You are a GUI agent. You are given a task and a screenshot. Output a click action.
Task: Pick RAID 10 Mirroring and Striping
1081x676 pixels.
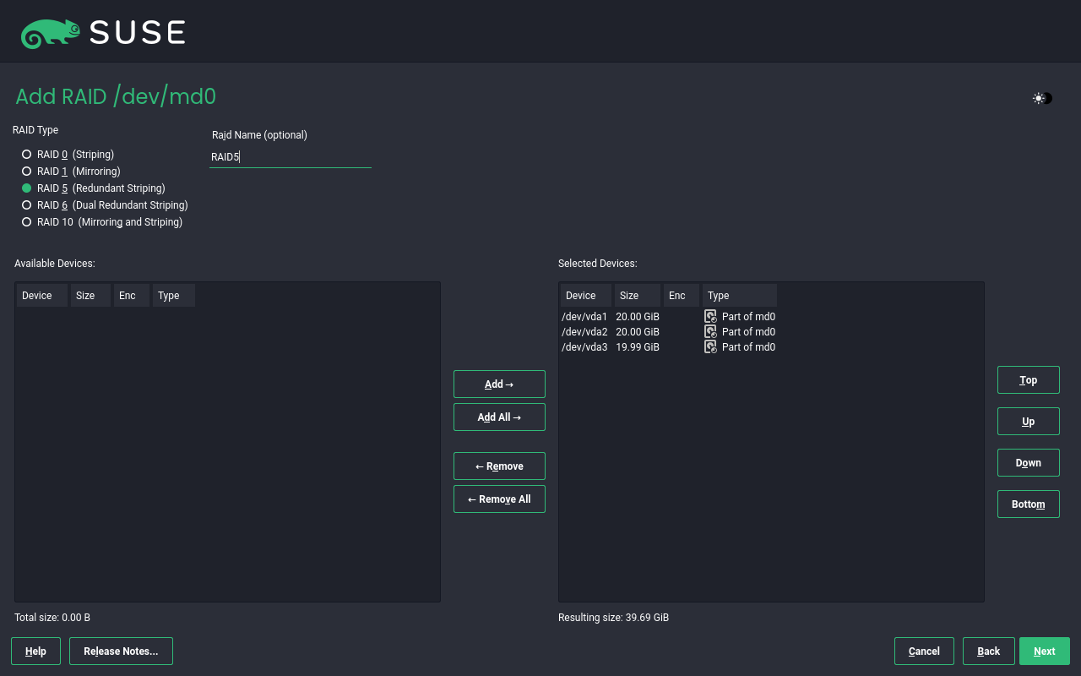(x=27, y=222)
